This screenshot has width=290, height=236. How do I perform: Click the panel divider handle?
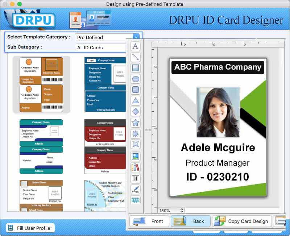(148, 130)
